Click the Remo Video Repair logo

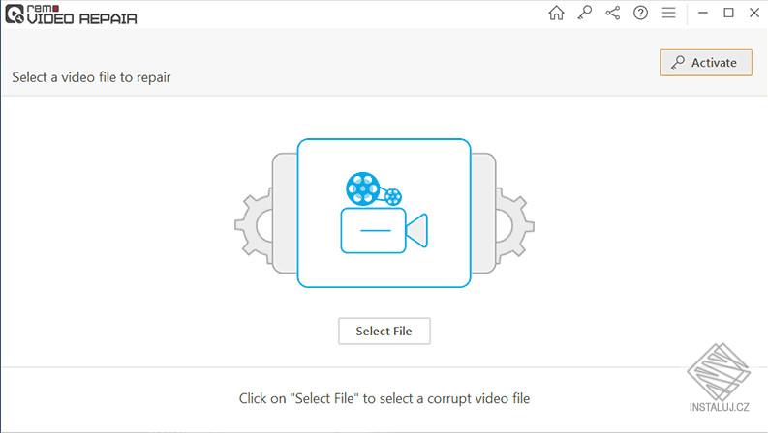71,13
